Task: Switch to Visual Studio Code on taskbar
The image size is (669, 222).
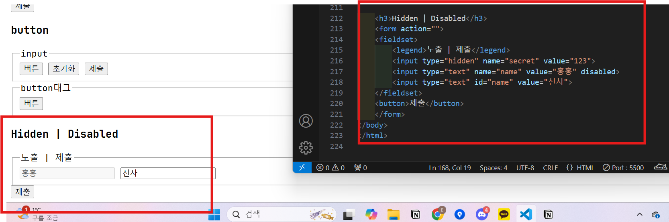Action: pos(526,215)
